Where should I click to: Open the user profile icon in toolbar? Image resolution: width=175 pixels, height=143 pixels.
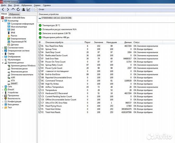point(23,9)
